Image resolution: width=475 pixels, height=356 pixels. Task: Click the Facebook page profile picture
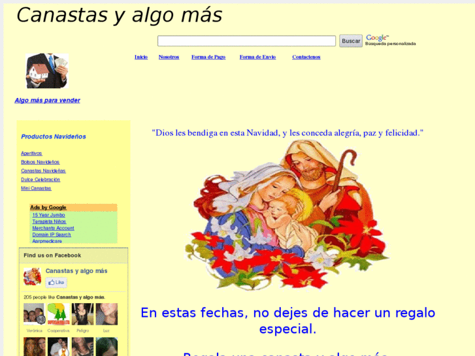click(33, 276)
